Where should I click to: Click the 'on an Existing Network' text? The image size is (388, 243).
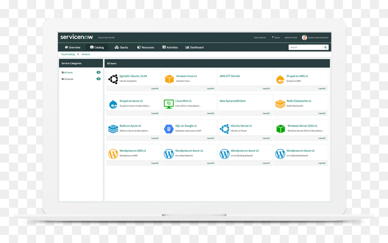click(x=242, y=155)
